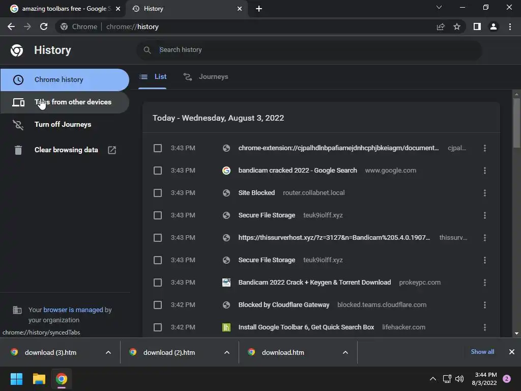Bookmark this page with the star icon
This screenshot has width=521, height=391.
tap(457, 26)
